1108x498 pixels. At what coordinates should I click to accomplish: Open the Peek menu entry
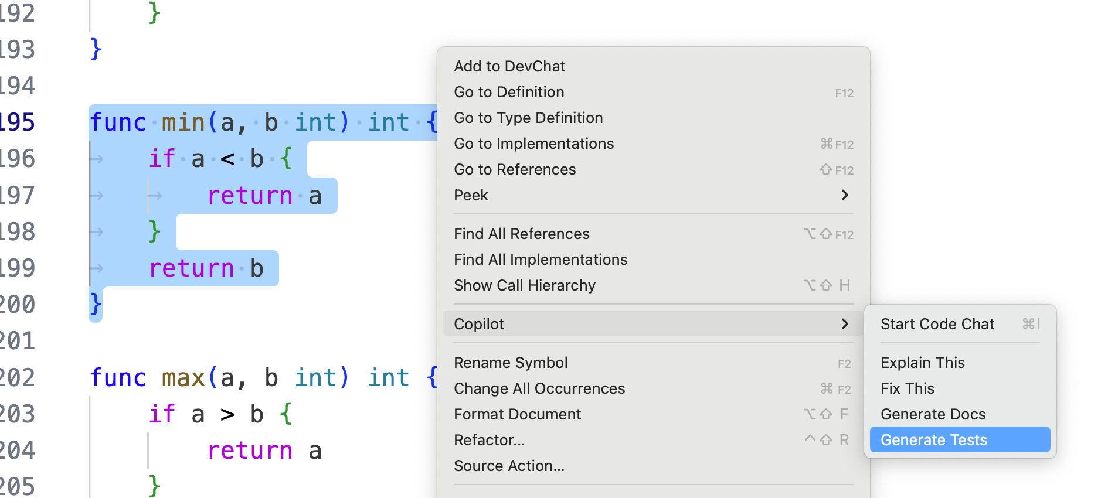click(x=471, y=195)
